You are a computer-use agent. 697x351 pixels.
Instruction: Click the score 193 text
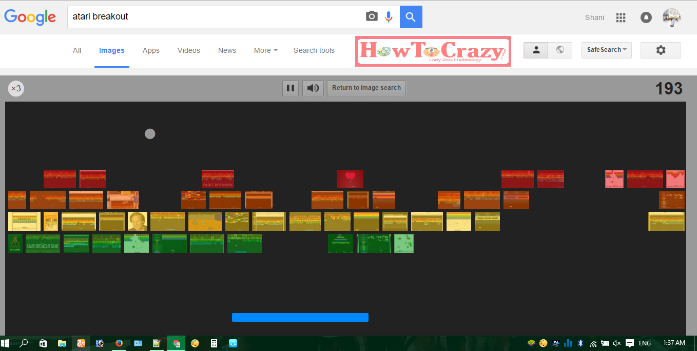(x=669, y=88)
